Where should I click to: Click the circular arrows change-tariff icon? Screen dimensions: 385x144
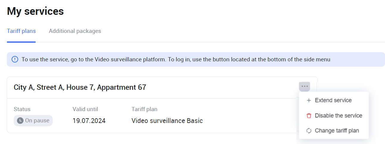click(309, 131)
